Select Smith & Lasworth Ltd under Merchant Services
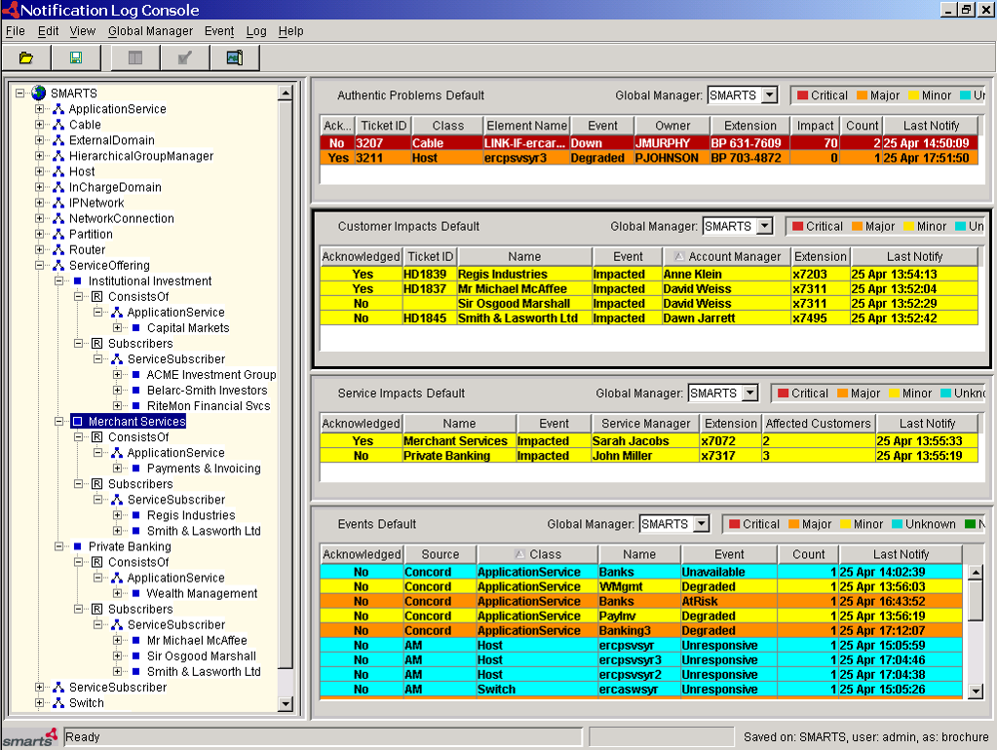 pyautogui.click(x=204, y=531)
